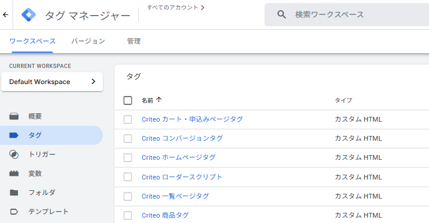Open Criteo ホームページタグ link
This screenshot has width=429, height=223.
click(x=178, y=157)
